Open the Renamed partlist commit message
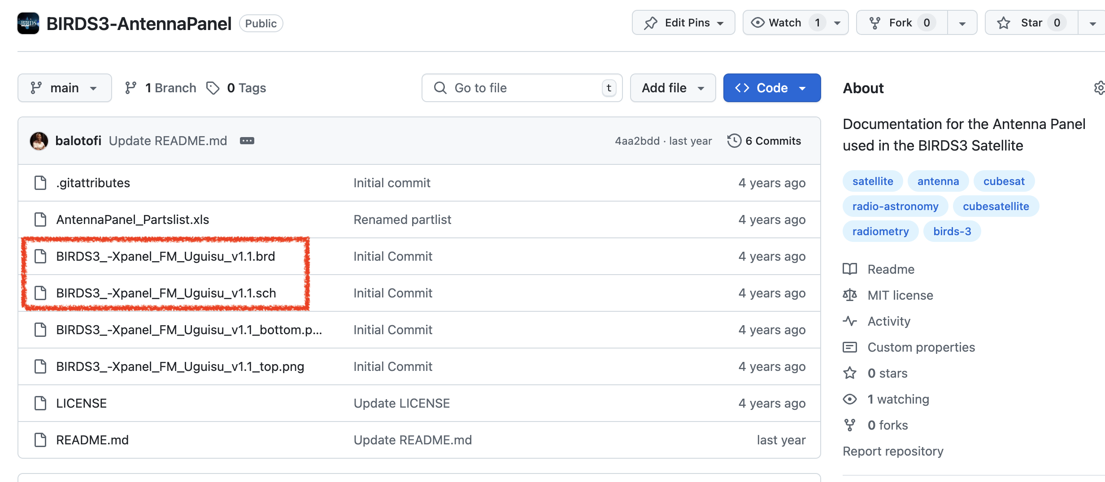Viewport: 1105px width, 482px height. coord(402,219)
